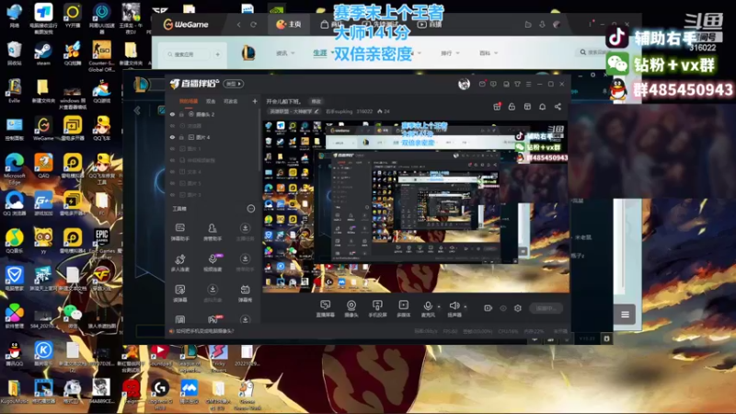Click the layer list scrollbar
The image size is (736, 414).
[x=259, y=141]
